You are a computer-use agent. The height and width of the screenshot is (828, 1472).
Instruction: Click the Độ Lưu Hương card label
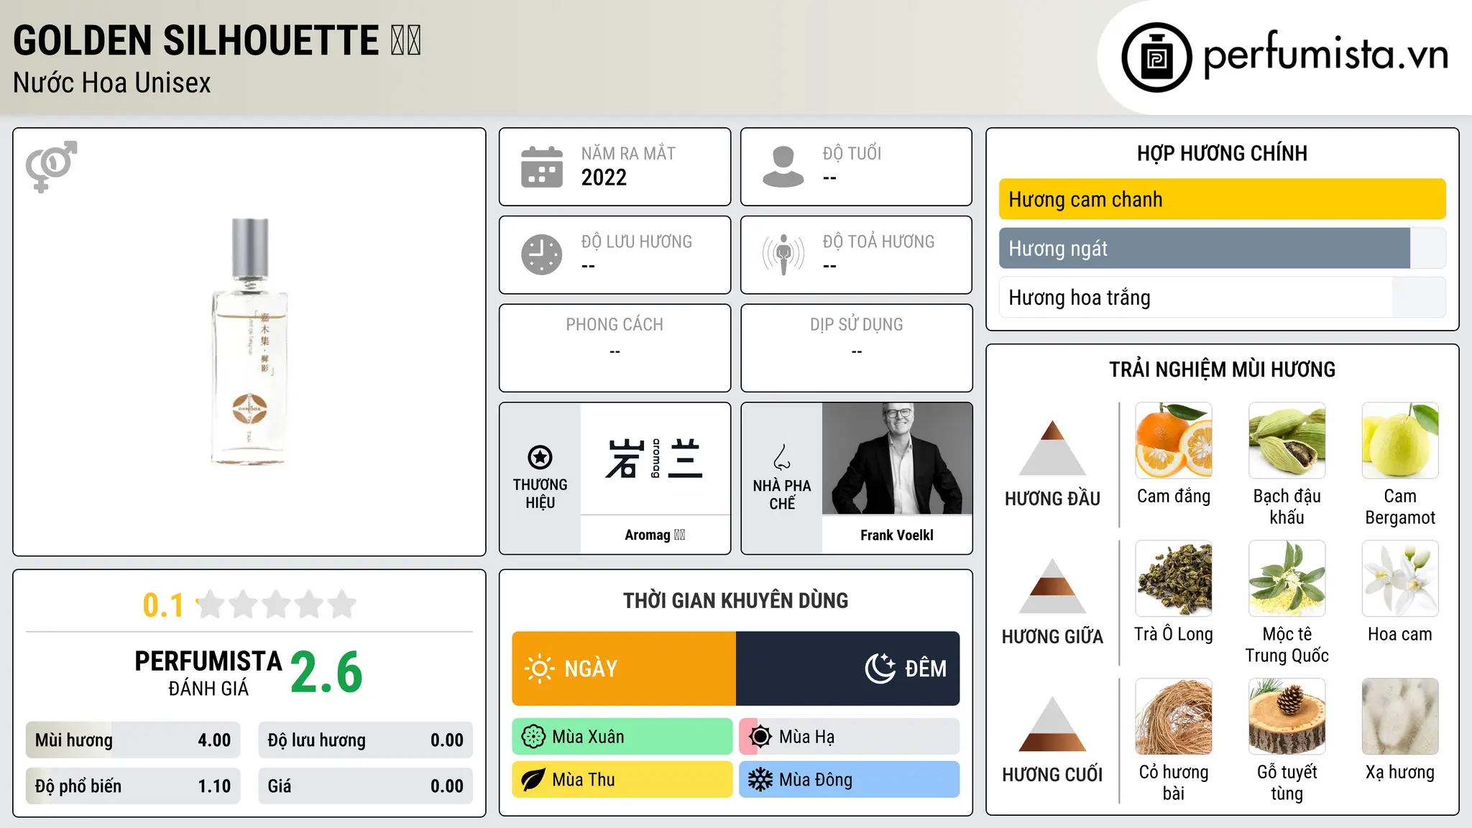pyautogui.click(x=637, y=241)
